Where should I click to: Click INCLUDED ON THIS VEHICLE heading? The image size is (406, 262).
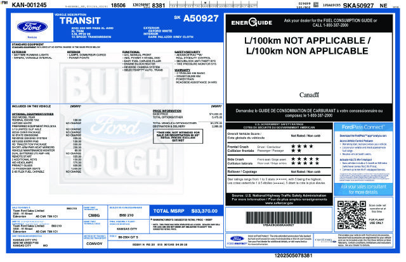pyautogui.click(x=31, y=106)
